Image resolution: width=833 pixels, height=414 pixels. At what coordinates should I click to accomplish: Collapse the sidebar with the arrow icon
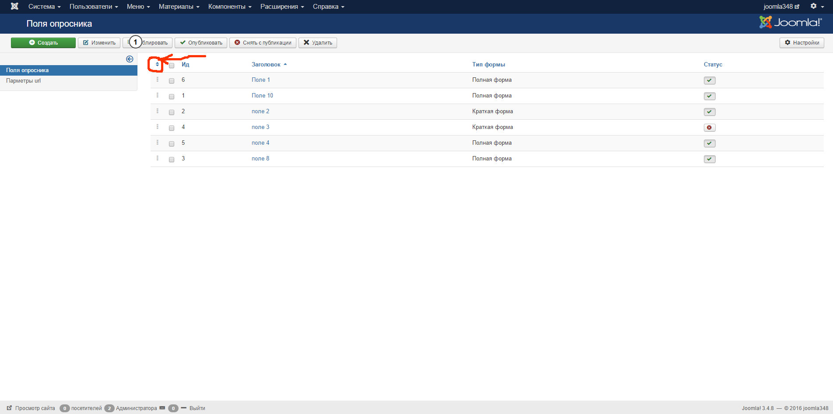click(130, 59)
